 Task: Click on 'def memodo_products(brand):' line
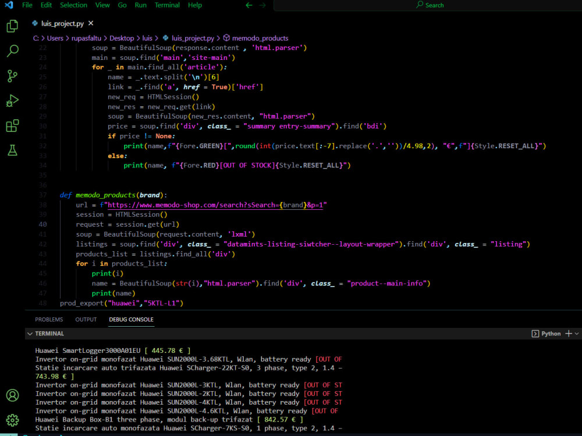113,195
